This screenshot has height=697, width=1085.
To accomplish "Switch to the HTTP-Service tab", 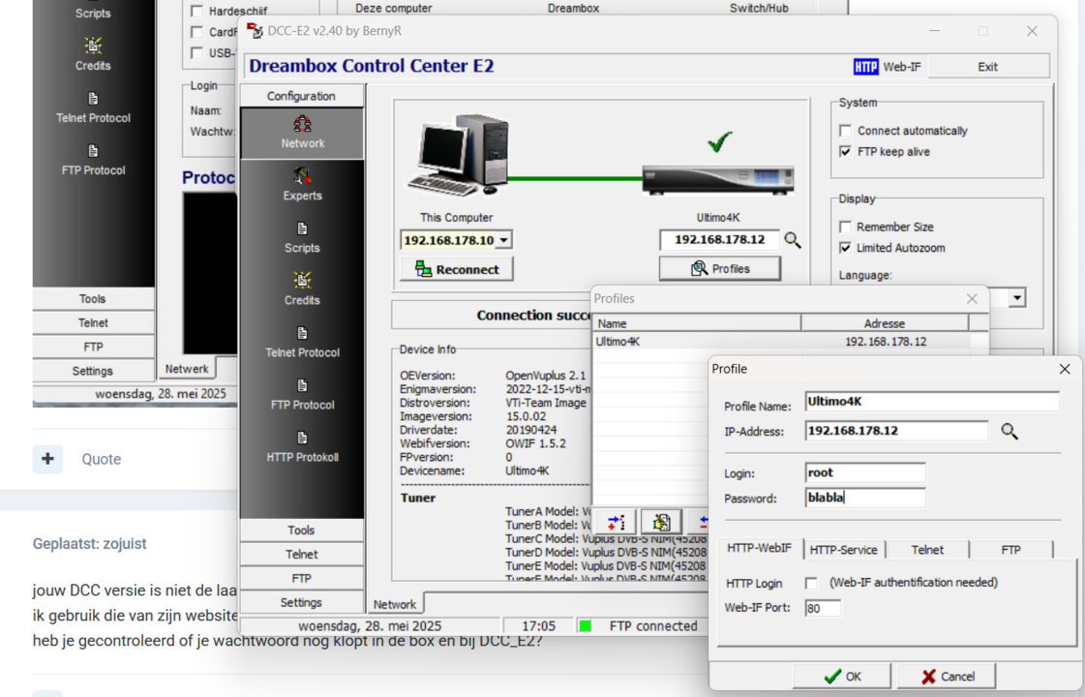I will pyautogui.click(x=843, y=549).
